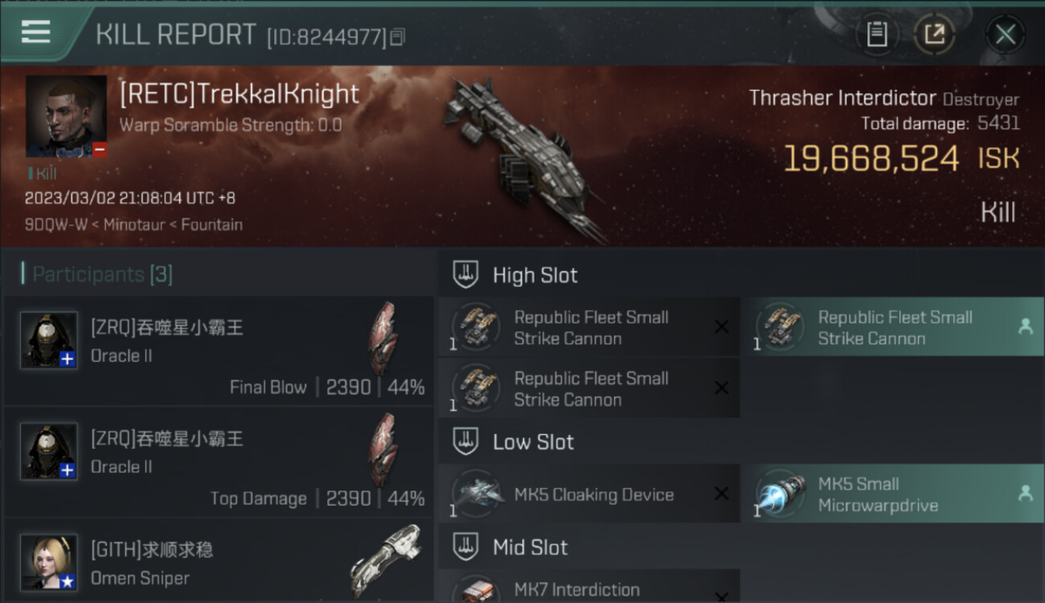
Task: Copy kill report ID 8244977
Action: (398, 37)
